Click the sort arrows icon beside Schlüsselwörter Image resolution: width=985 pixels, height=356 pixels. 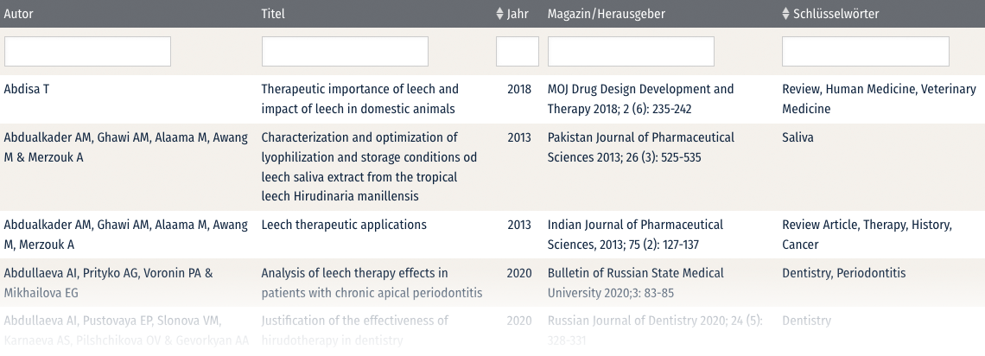785,14
